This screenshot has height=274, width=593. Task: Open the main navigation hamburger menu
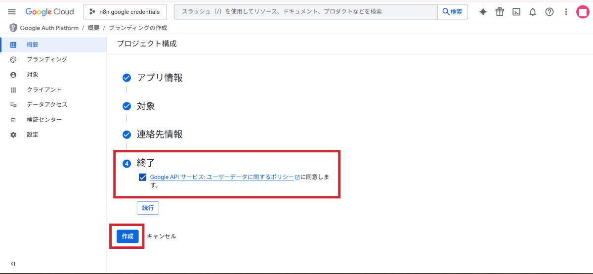[12, 12]
